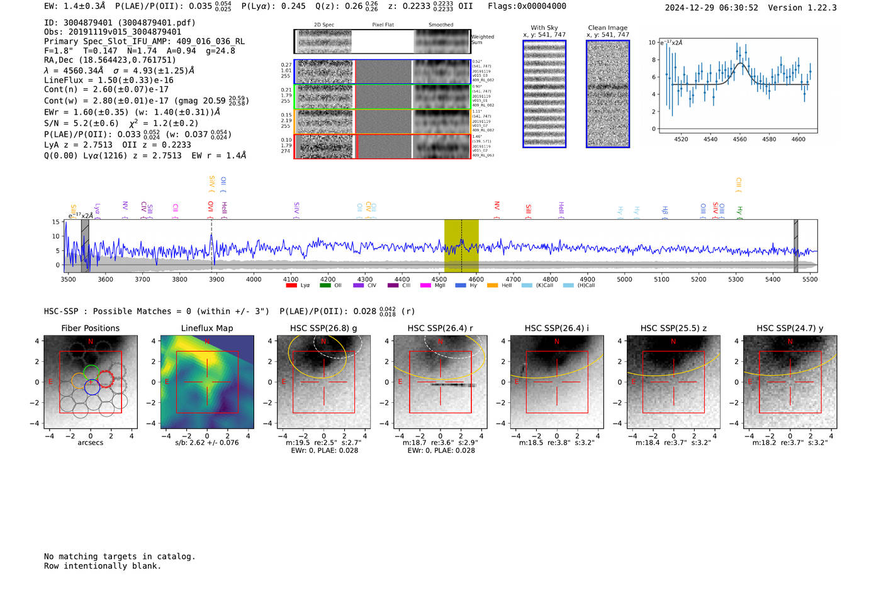Click the 'No matching targets in catalog.' text
Screen dimensions: 881x600
pyautogui.click(x=120, y=557)
